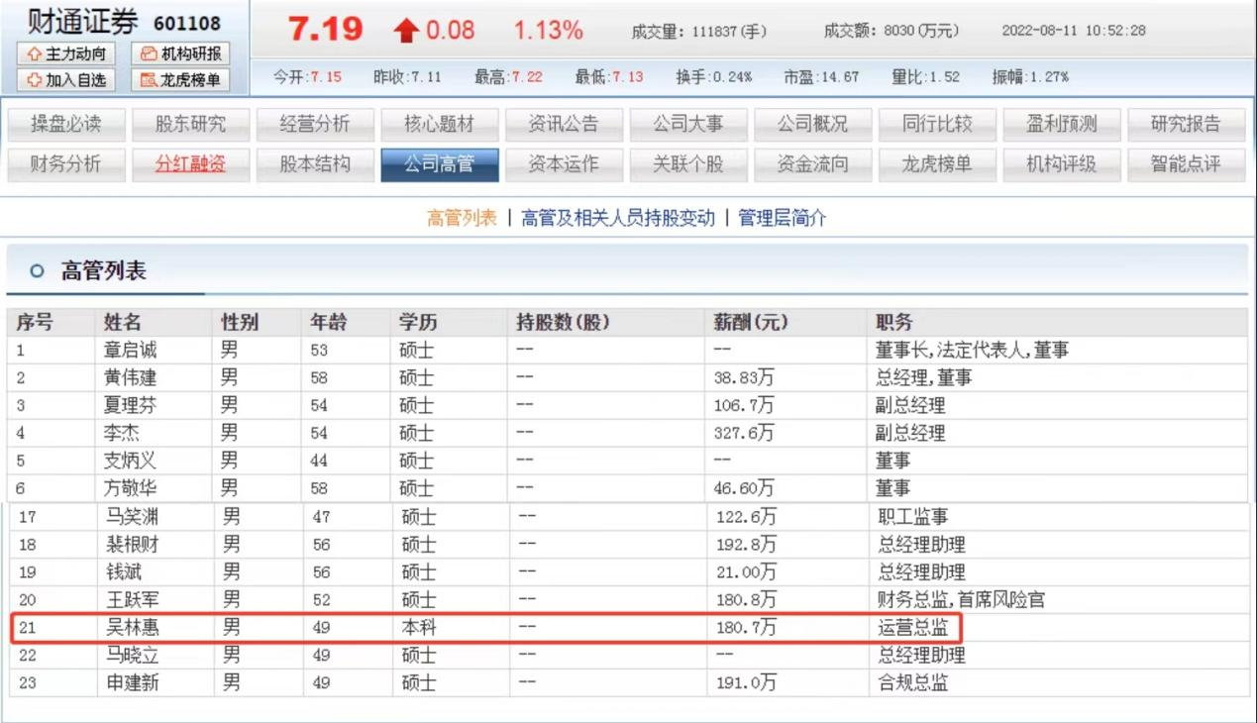This screenshot has height=723, width=1257.
Task: Open 龙虎榜单 tab in second tab row
Action: 937,164
